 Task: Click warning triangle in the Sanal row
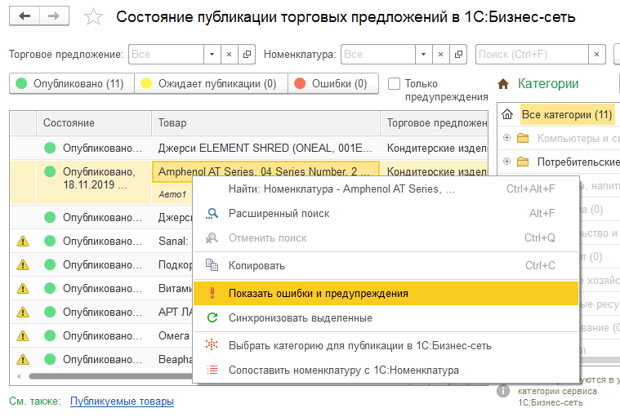click(23, 241)
